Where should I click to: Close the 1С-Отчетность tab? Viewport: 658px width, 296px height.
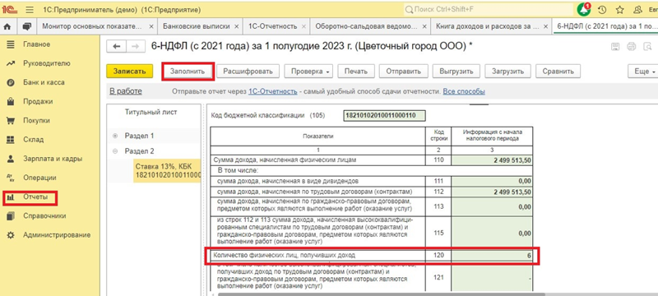[304, 26]
